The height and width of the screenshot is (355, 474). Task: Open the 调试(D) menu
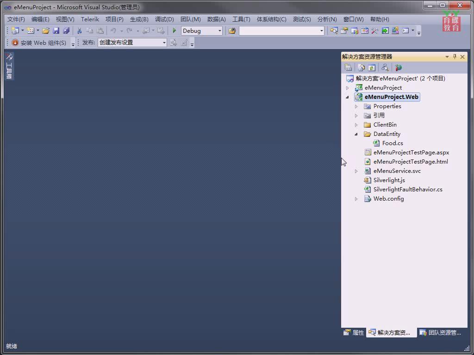click(164, 19)
